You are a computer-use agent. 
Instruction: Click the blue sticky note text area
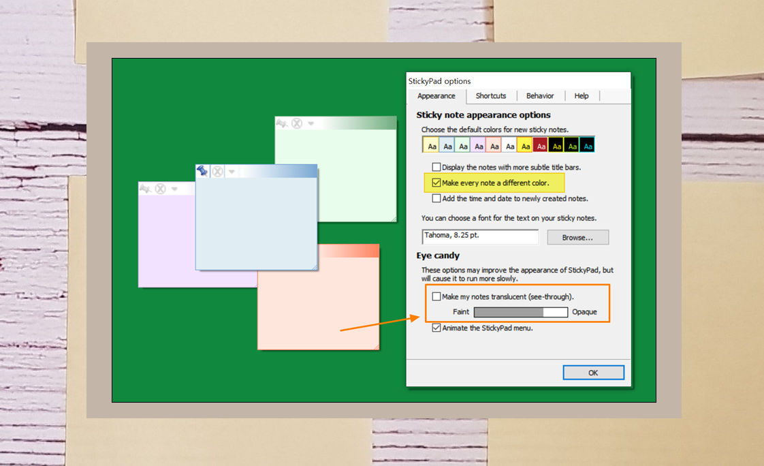pyautogui.click(x=256, y=223)
